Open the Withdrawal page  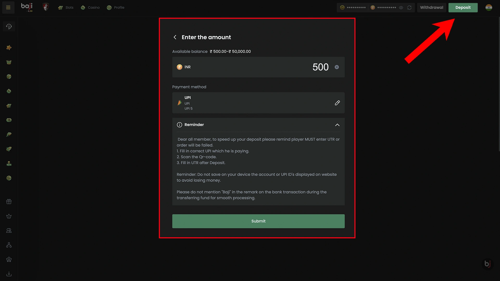(x=432, y=8)
